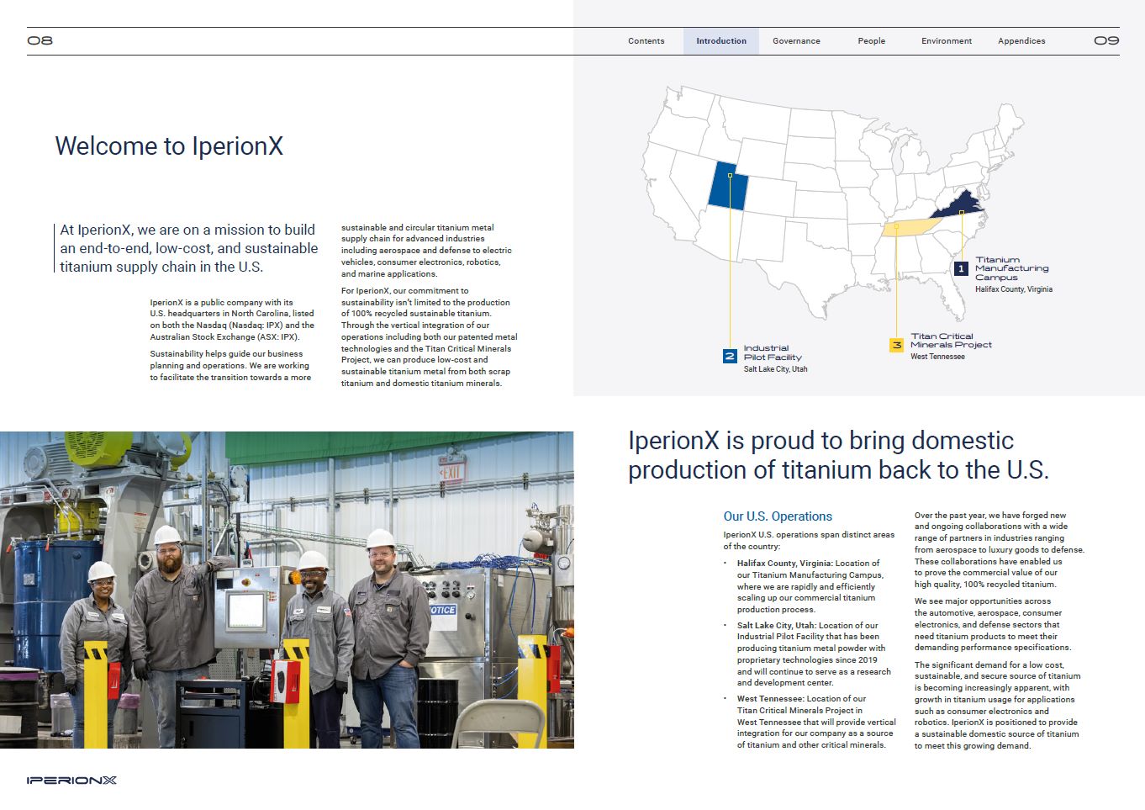The image size is (1145, 810).
Task: Click the number 3 Titan Critical Minerals marker
Action: [x=896, y=345]
